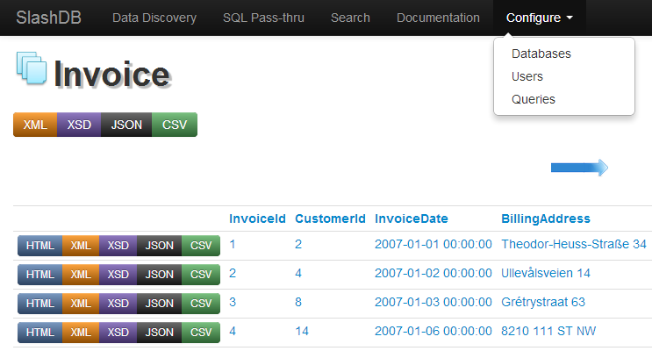Click the Invoice table stack icon
The height and width of the screenshot is (351, 652).
click(32, 68)
